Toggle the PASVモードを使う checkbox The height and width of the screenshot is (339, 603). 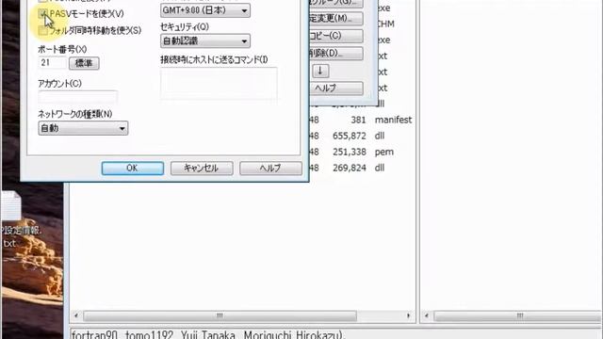point(43,14)
